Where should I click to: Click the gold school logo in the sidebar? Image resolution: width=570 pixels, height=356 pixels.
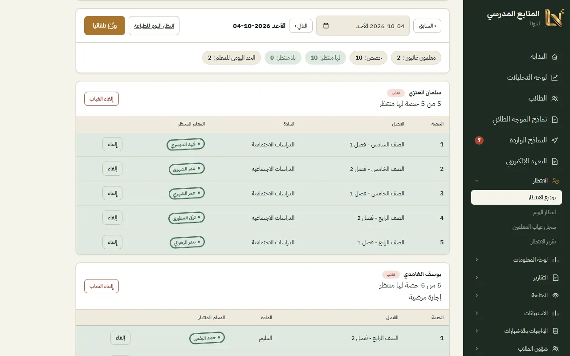click(554, 18)
